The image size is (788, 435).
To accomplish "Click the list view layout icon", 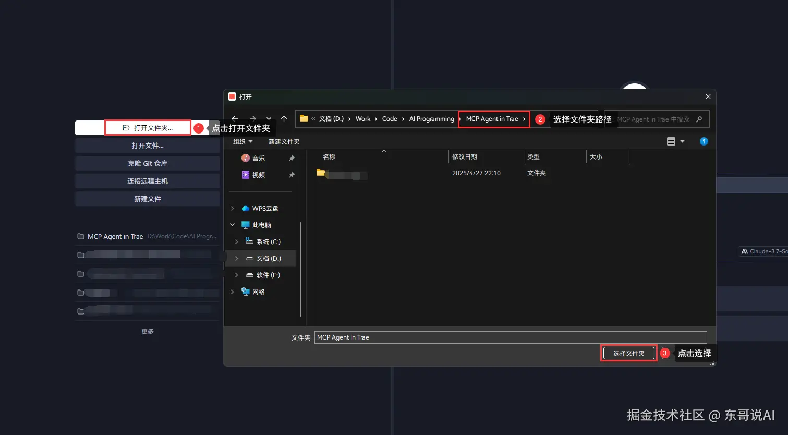I will click(x=671, y=141).
